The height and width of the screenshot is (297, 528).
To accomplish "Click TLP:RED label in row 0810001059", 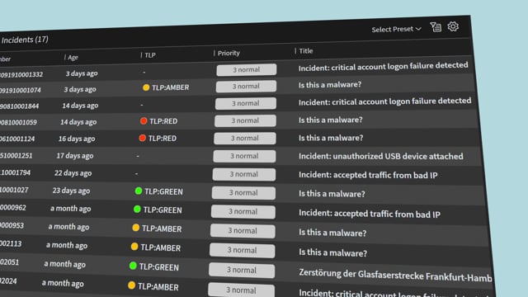I will point(163,121).
